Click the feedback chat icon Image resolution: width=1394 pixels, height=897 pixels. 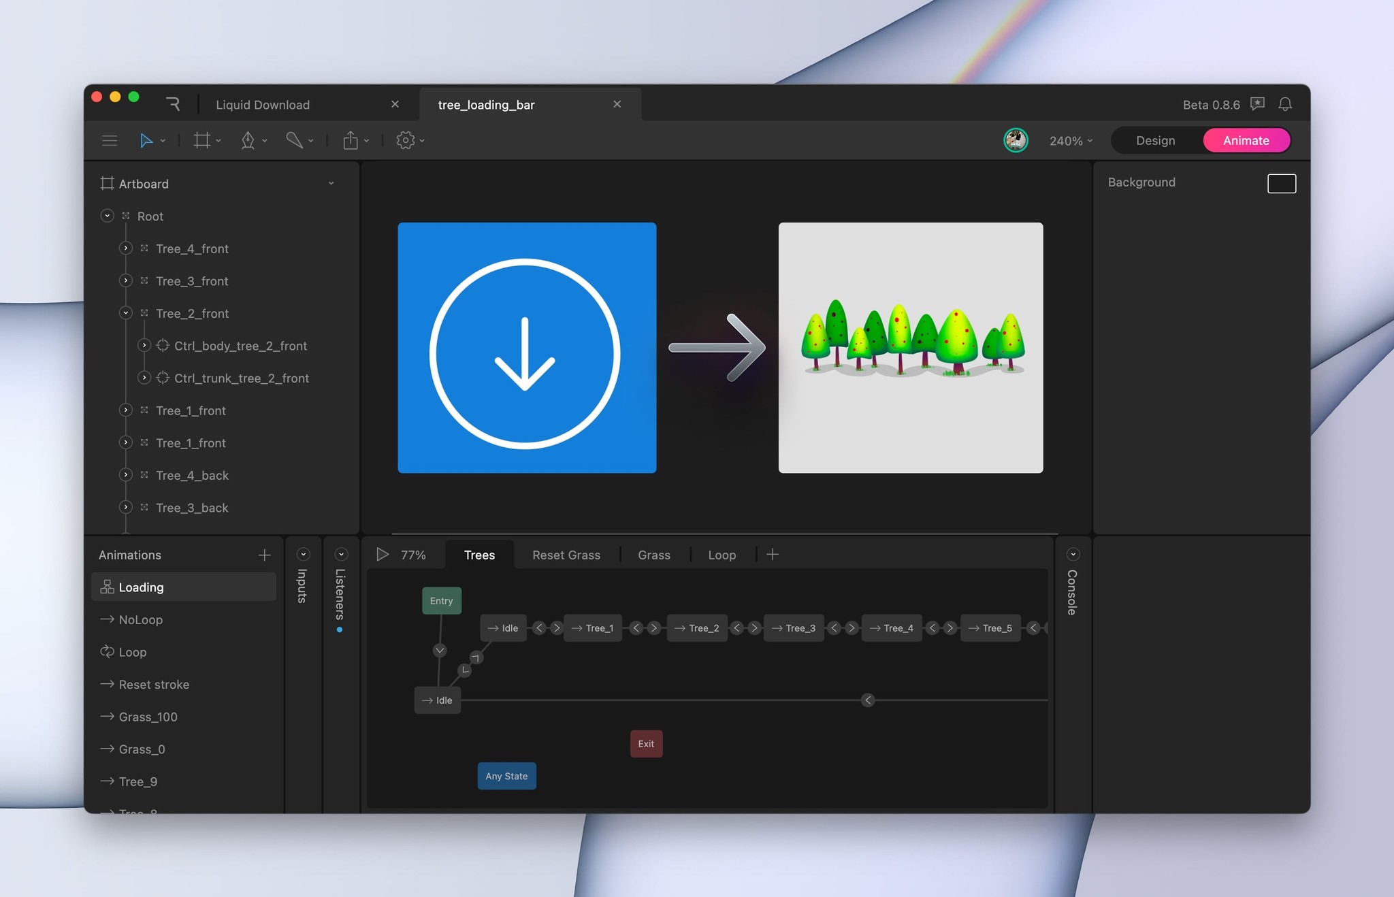1258,104
